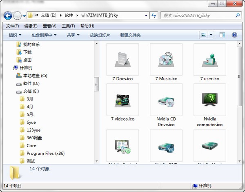Click the search box for win7ZMJMTB_jfsky
The width and height of the screenshot is (245, 192).
(x=201, y=16)
